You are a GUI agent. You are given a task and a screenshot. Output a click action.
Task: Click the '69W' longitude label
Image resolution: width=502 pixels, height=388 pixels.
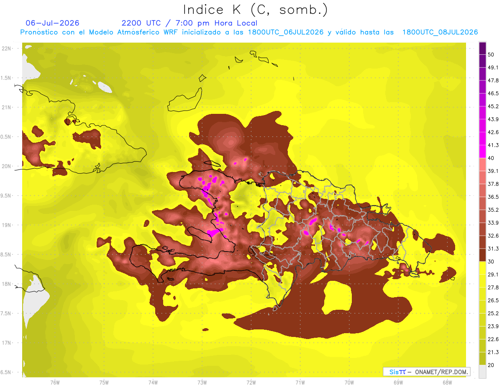point(398,383)
